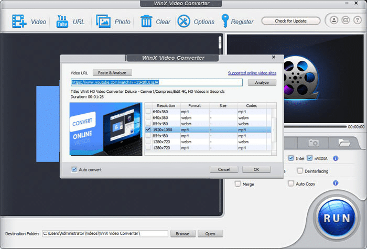
Task: Click the Options toolbar label
Action: (x=204, y=22)
